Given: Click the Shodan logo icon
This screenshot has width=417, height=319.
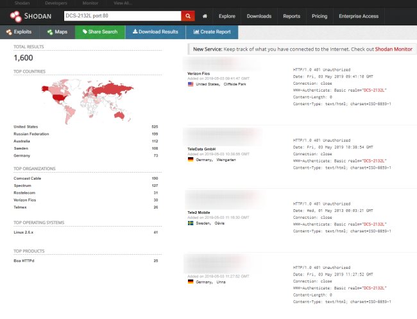Looking at the screenshot, I should tap(15, 16).
